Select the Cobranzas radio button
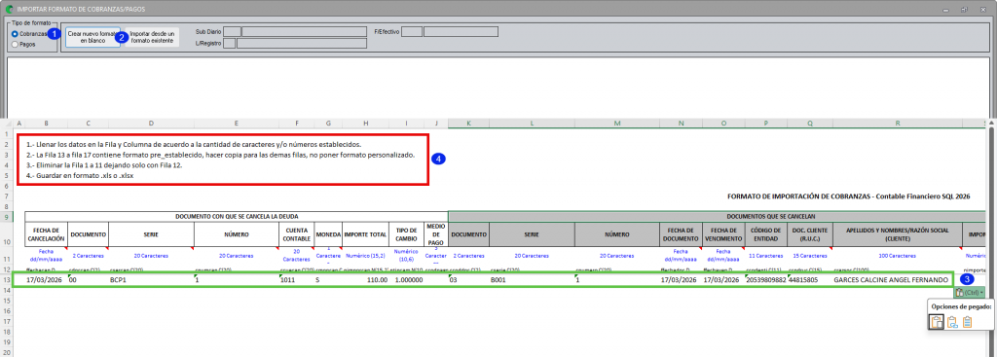 point(15,34)
